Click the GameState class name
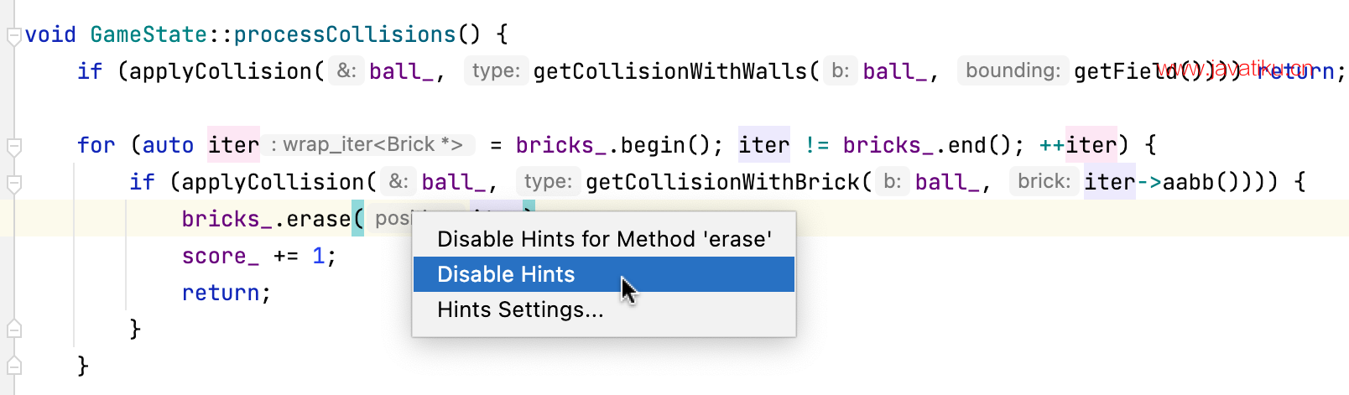The width and height of the screenshot is (1349, 395). coord(148,34)
